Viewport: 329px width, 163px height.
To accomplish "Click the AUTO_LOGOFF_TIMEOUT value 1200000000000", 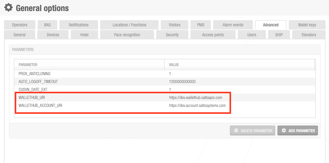I will [182, 82].
